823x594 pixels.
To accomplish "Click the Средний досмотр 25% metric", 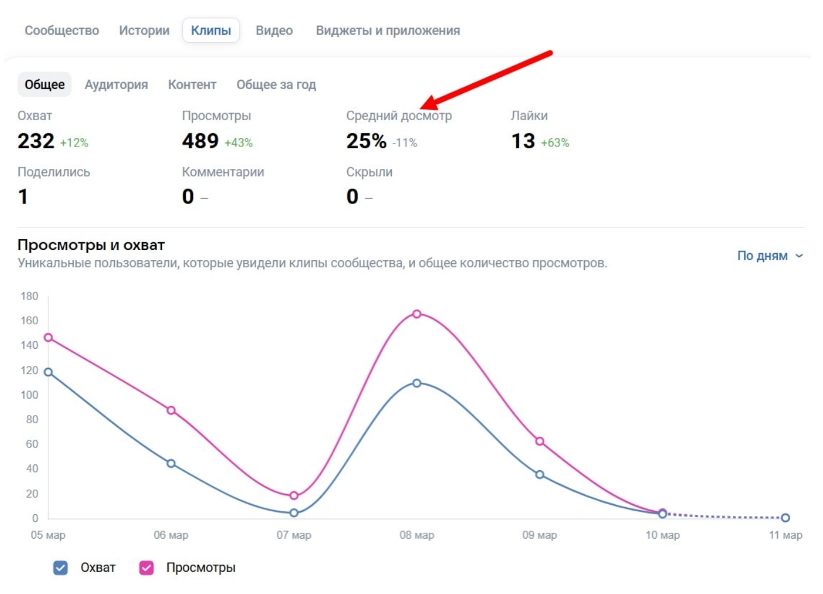I will pyautogui.click(x=366, y=141).
